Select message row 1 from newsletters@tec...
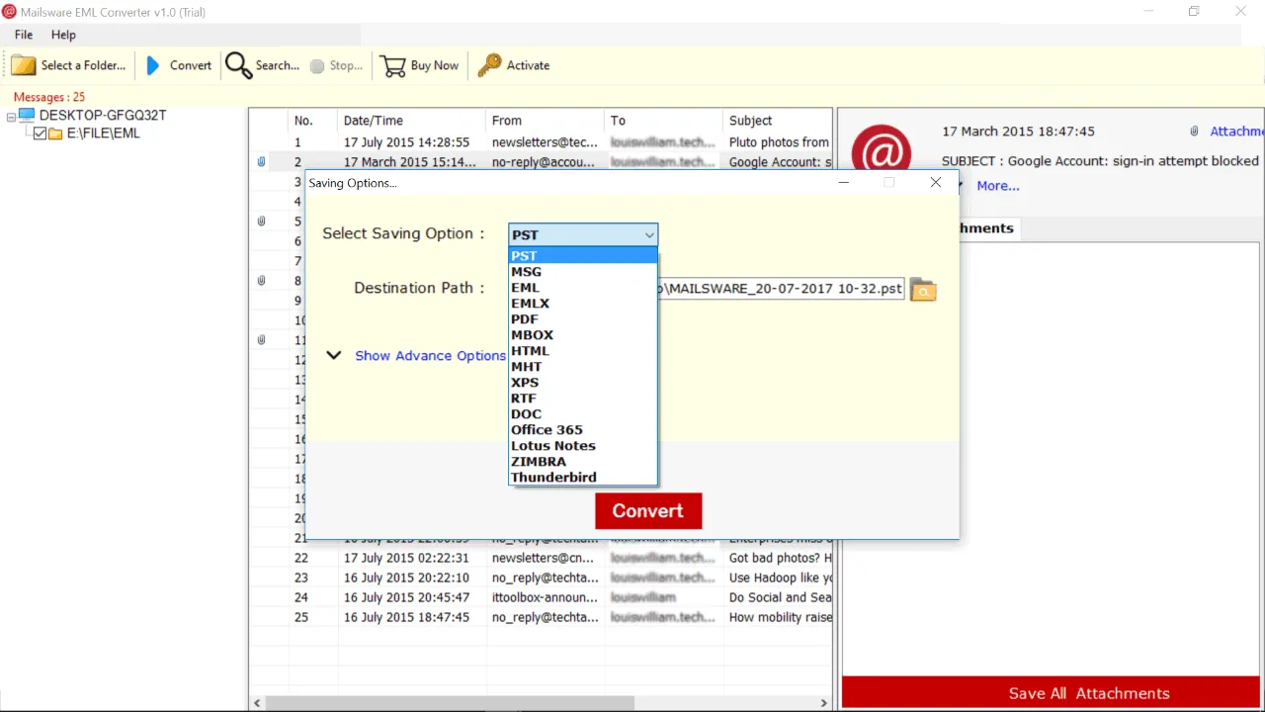Viewport: 1265px width, 712px height. pos(541,142)
